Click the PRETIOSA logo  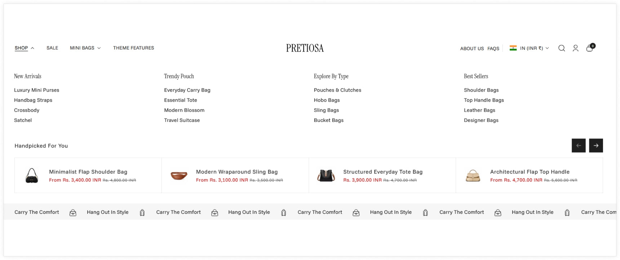click(x=305, y=48)
